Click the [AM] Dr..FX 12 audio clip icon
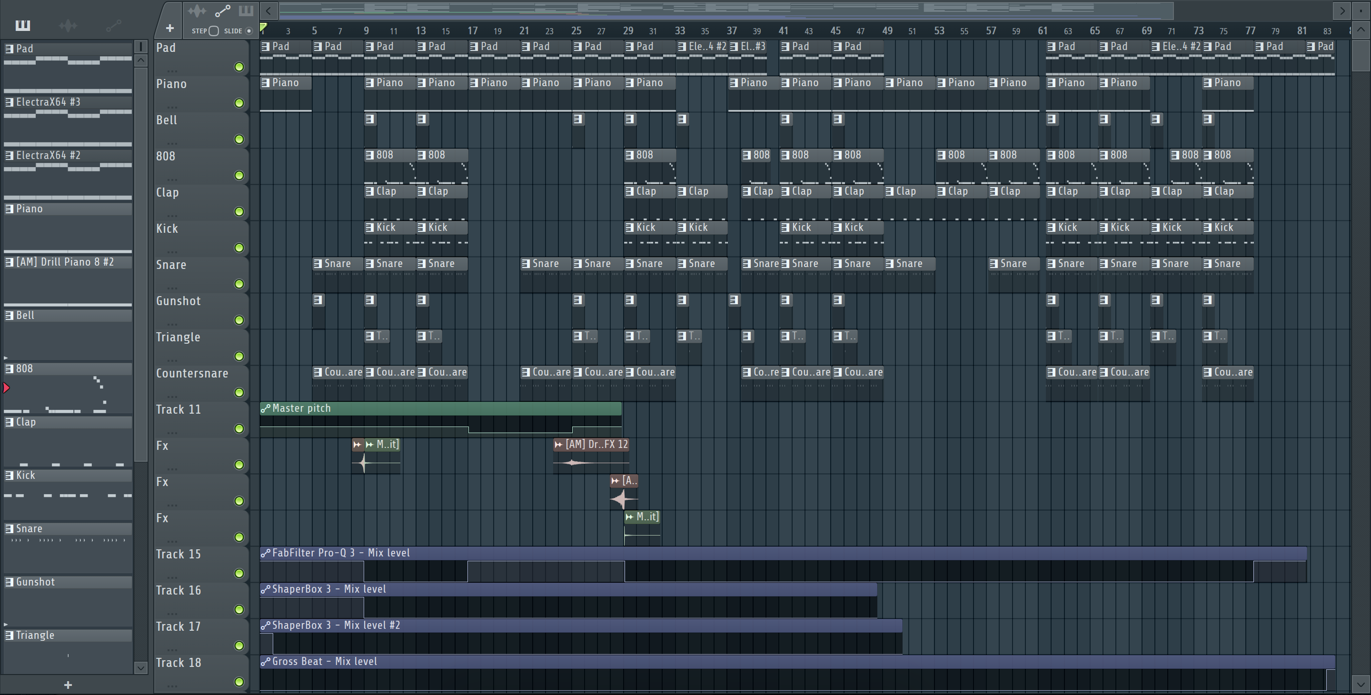The width and height of the screenshot is (1371, 695). click(x=558, y=444)
